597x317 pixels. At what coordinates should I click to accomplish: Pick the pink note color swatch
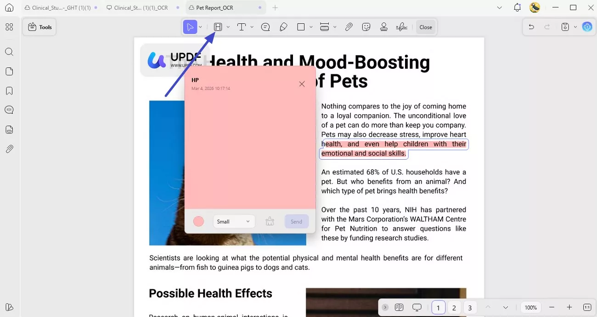pyautogui.click(x=198, y=222)
